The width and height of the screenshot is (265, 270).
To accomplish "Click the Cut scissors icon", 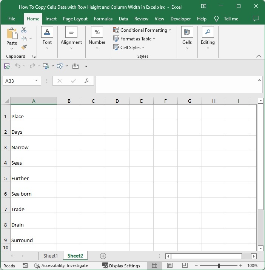I will point(24,30).
